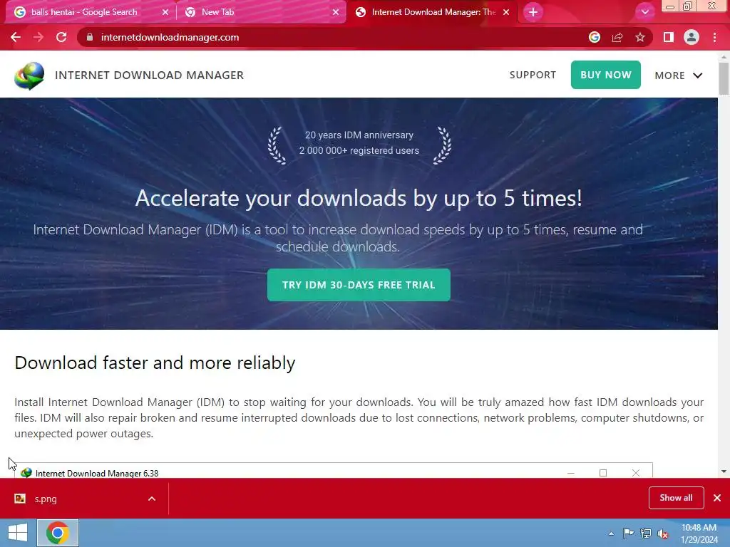Click the 'Download faster and more reliably' heading
730x547 pixels.
(x=155, y=363)
